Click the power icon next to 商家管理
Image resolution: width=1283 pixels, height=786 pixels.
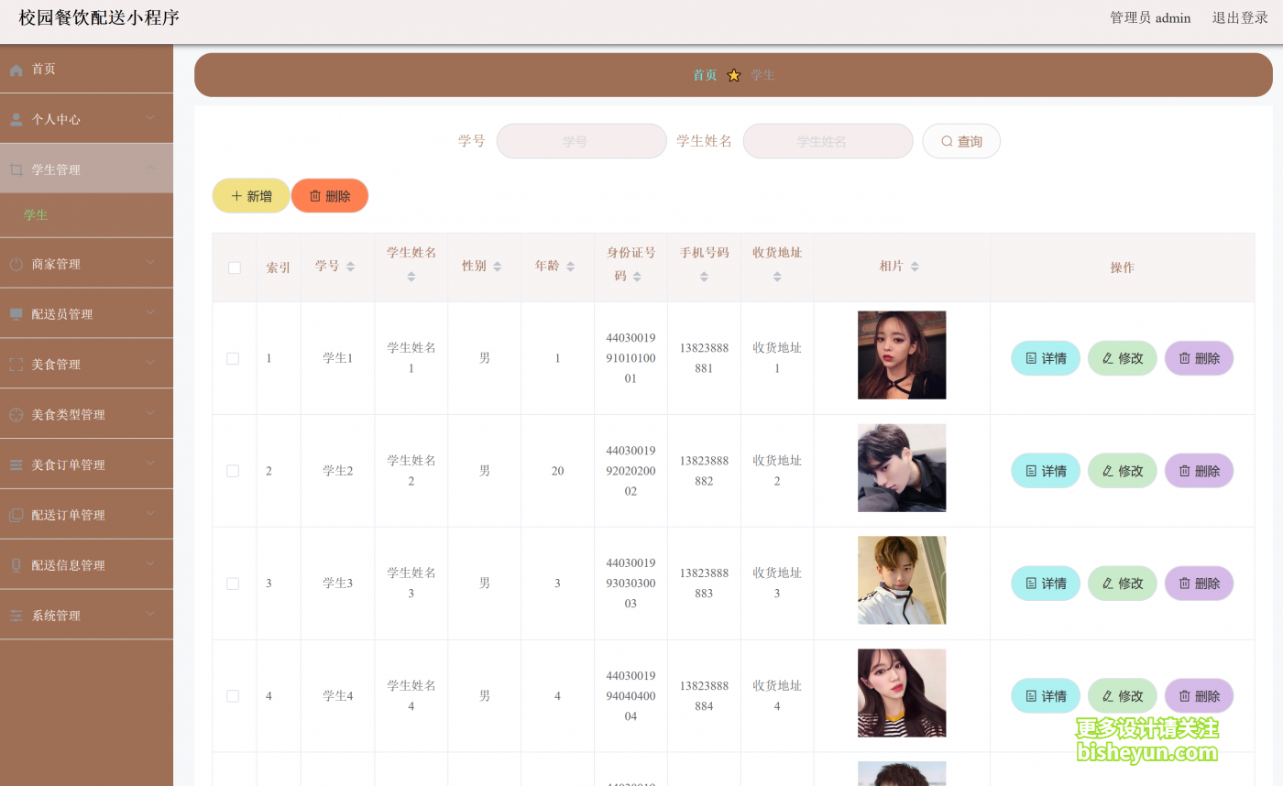click(16, 265)
